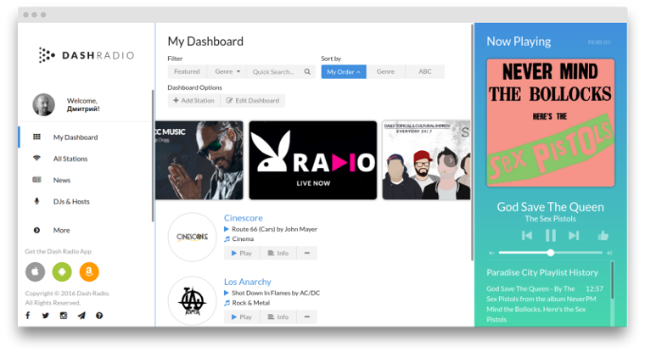Open Dash Radio Facebook page

pos(27,316)
